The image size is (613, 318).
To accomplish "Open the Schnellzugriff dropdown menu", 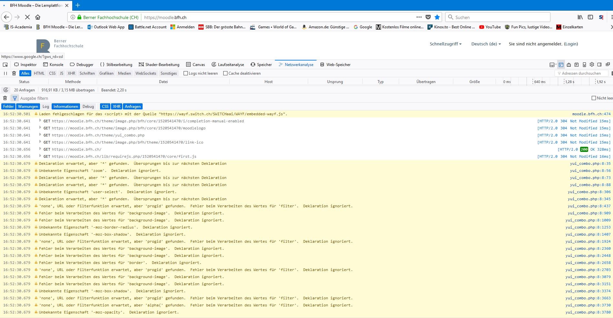I will 445,44.
